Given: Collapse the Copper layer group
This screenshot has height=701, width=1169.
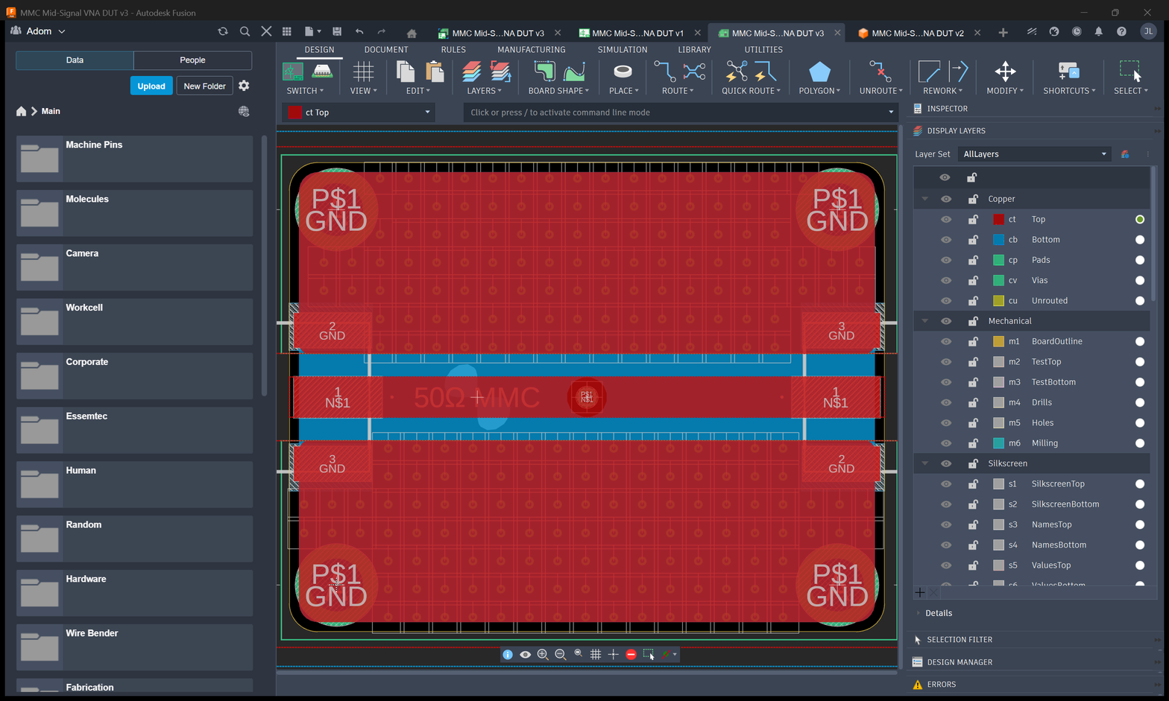Looking at the screenshot, I should 924,199.
